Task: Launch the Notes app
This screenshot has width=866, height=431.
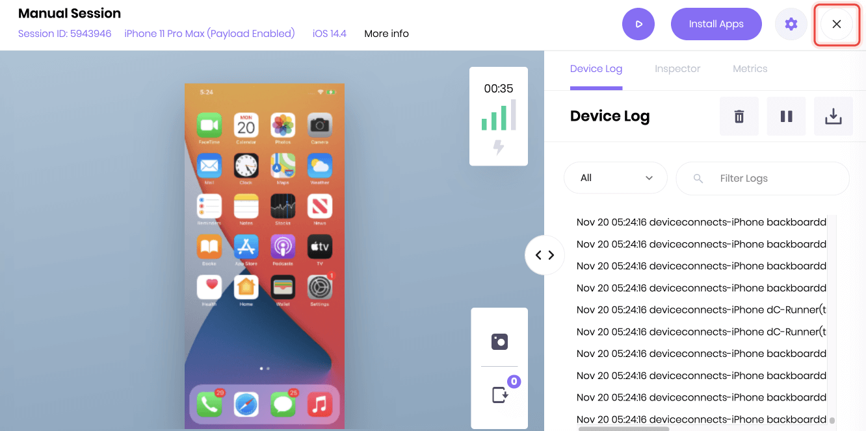Action: point(246,206)
